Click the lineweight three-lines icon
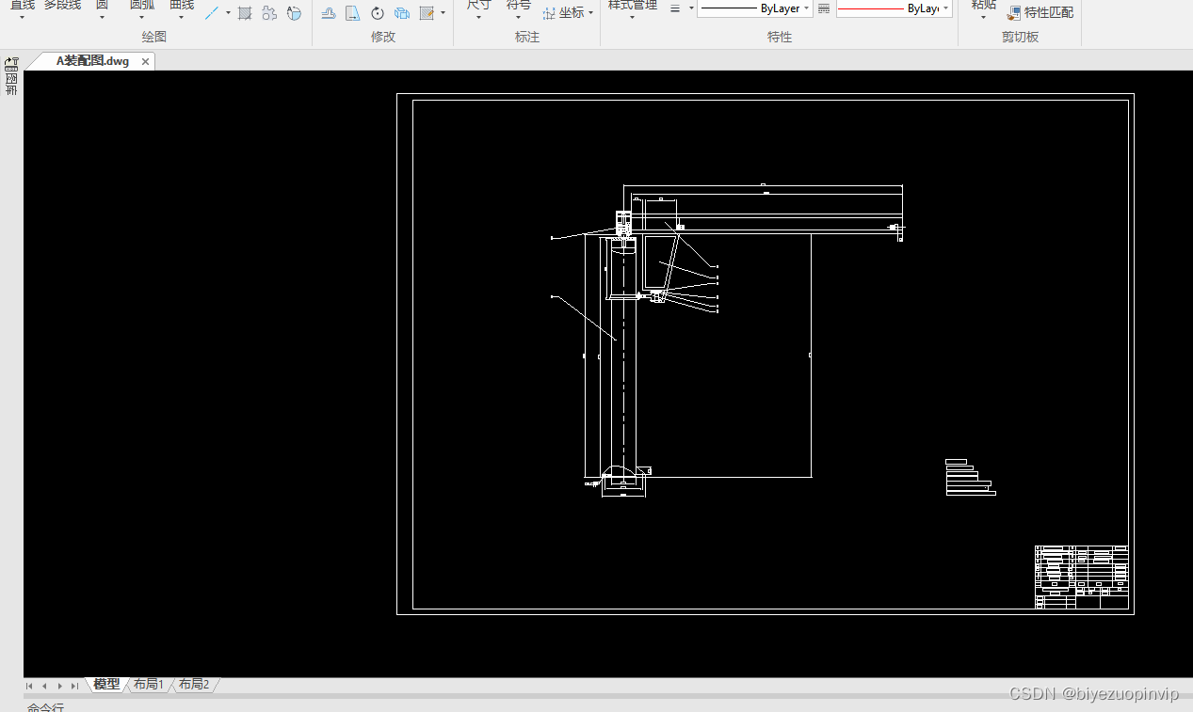 (x=675, y=8)
